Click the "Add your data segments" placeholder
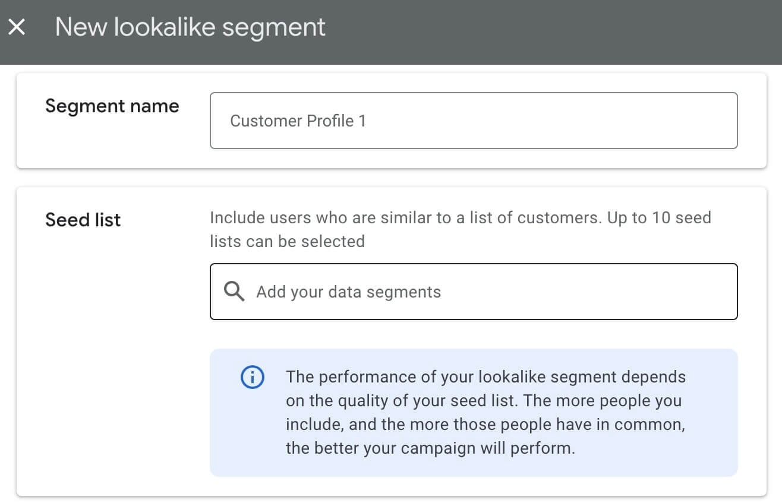Screen dimensions: 782x503 pos(348,292)
